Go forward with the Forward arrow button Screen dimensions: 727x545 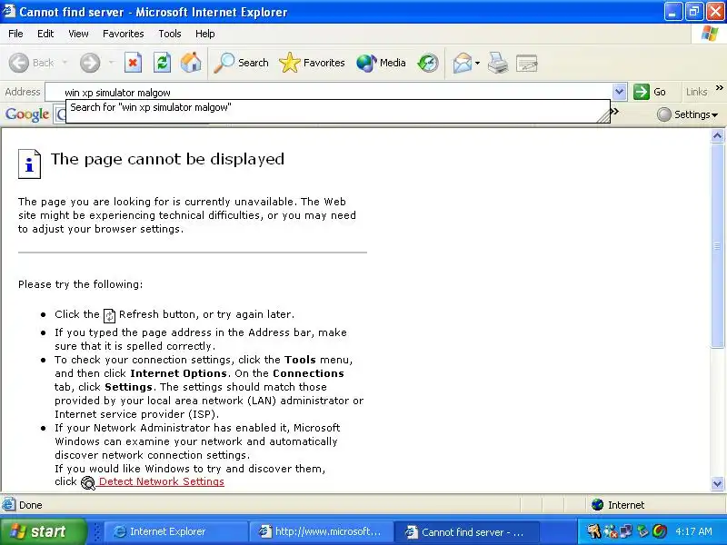[x=90, y=63]
